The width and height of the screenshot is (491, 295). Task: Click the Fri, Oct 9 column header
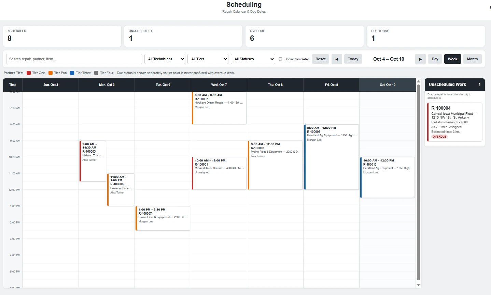pyautogui.click(x=332, y=85)
